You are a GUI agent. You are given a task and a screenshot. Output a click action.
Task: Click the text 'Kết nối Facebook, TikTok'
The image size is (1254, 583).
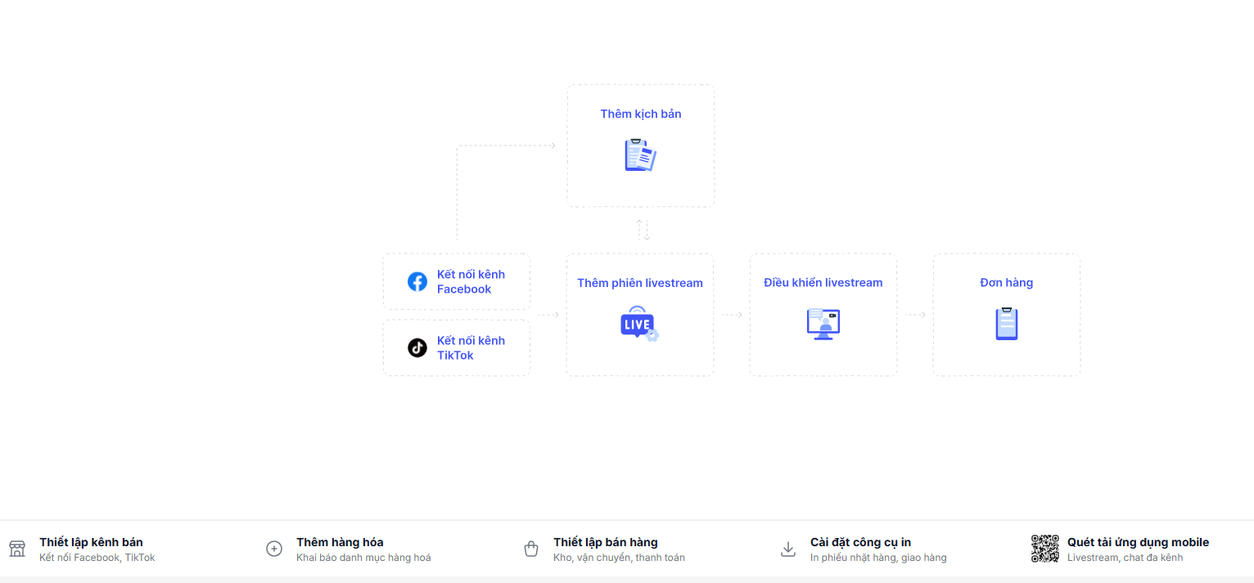[97, 558]
